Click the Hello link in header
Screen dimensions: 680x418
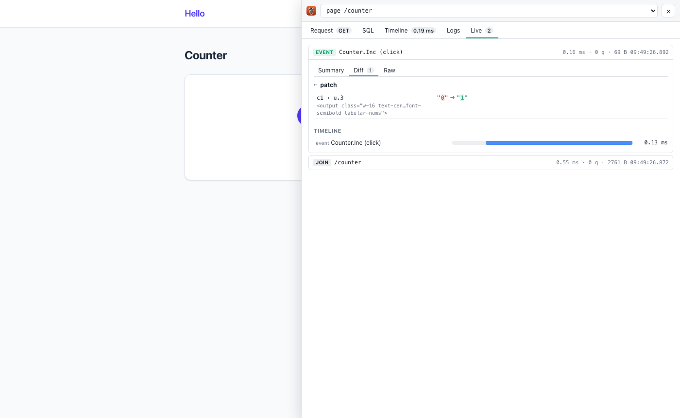[195, 14]
